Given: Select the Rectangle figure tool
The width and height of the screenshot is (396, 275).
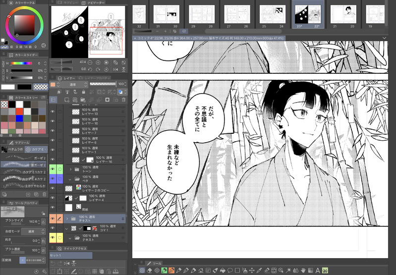Looking at the screenshot, I should 237,271.
